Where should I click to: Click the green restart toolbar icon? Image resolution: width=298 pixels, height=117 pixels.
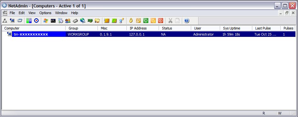(146, 21)
